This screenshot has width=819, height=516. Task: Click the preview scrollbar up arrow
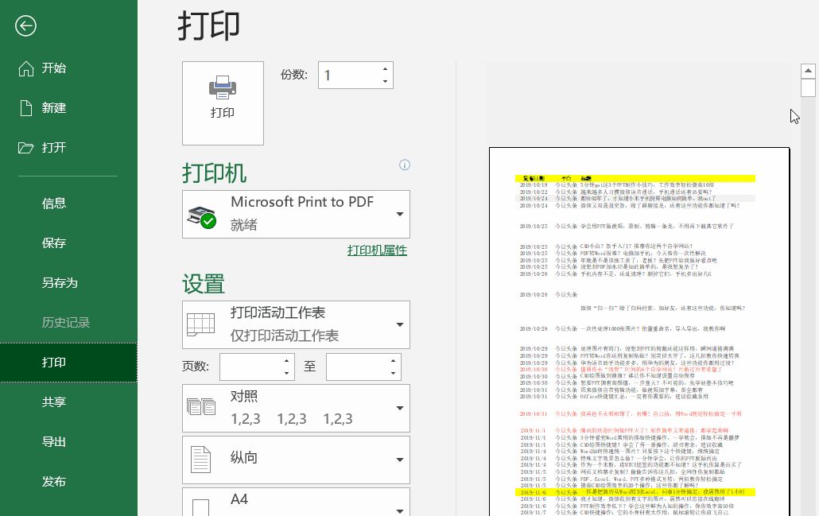(808, 70)
